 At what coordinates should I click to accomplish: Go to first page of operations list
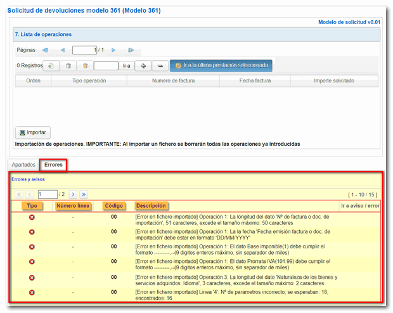[x=45, y=50]
